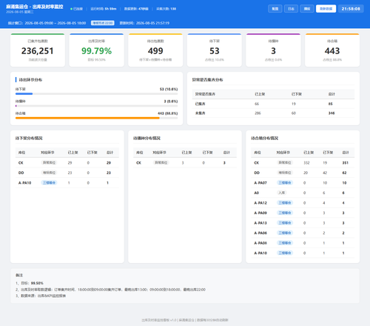This screenshot has height=326, width=370.
Task: Click the A0 row label
Action: tap(257, 193)
